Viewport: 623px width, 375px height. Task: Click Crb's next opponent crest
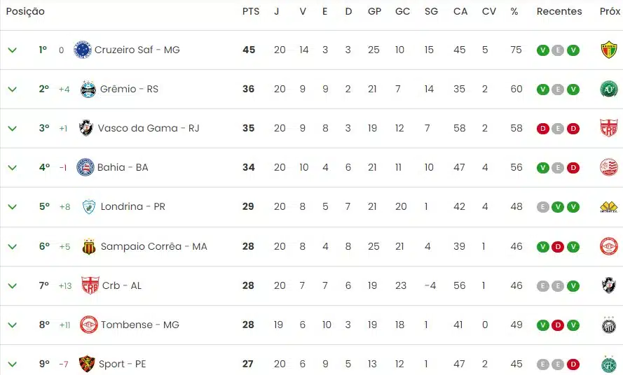click(x=609, y=285)
